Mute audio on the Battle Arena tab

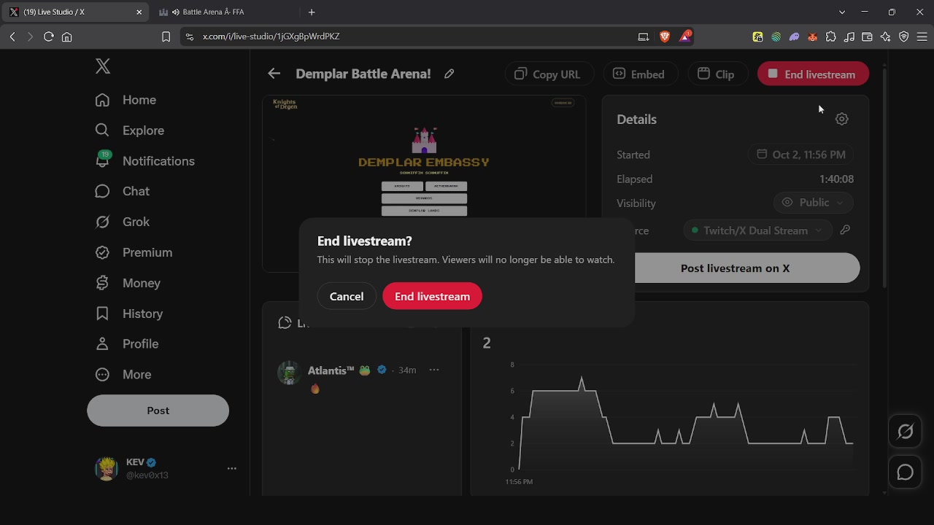[176, 12]
